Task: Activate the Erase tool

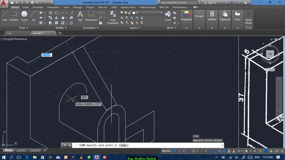Action: (x=71, y=13)
